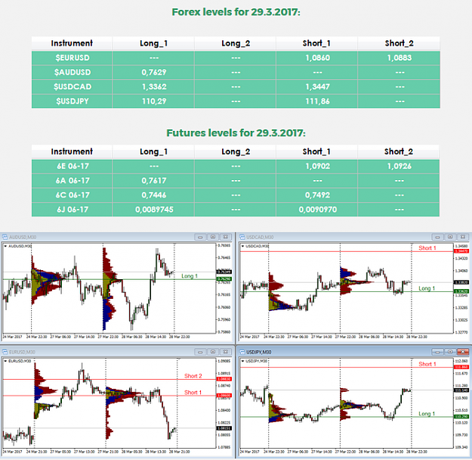This screenshot has height=460, width=472.
Task: Click Instrument header in Forex table
Action: pos(72,43)
